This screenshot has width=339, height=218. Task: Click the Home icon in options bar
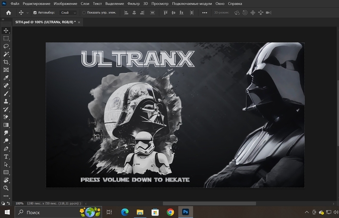(x=8, y=13)
